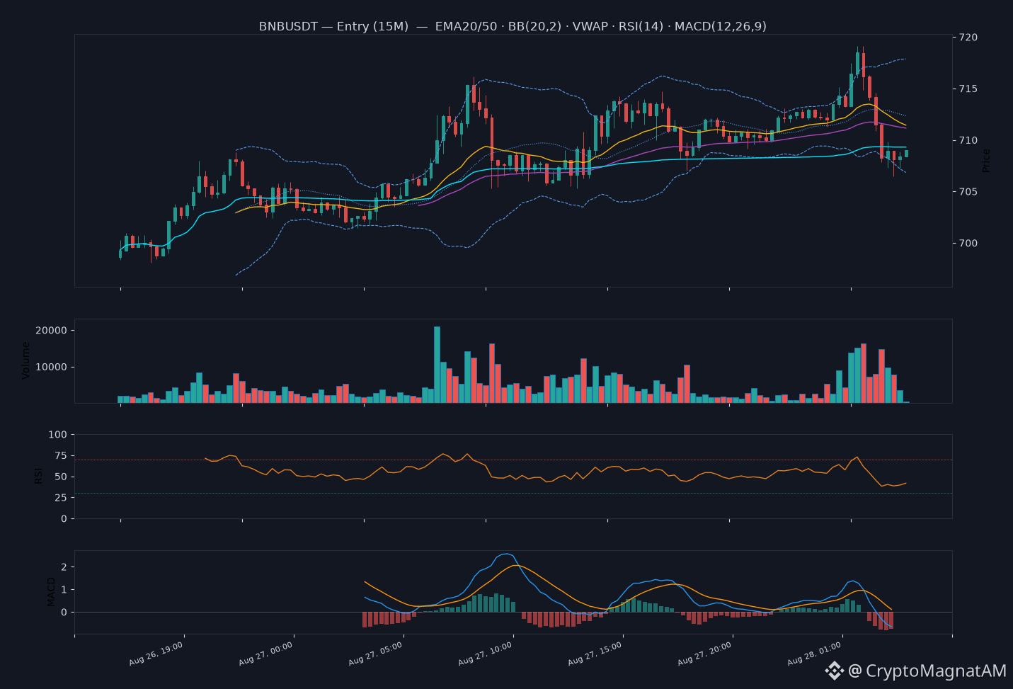Viewport: 1013px width, 689px height.
Task: Click the vertical RSI axis title
Action: 39,476
